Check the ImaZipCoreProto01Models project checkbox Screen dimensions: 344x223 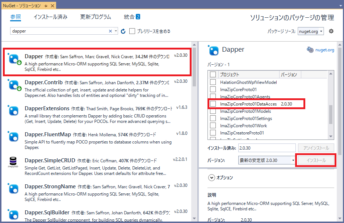tap(213, 111)
